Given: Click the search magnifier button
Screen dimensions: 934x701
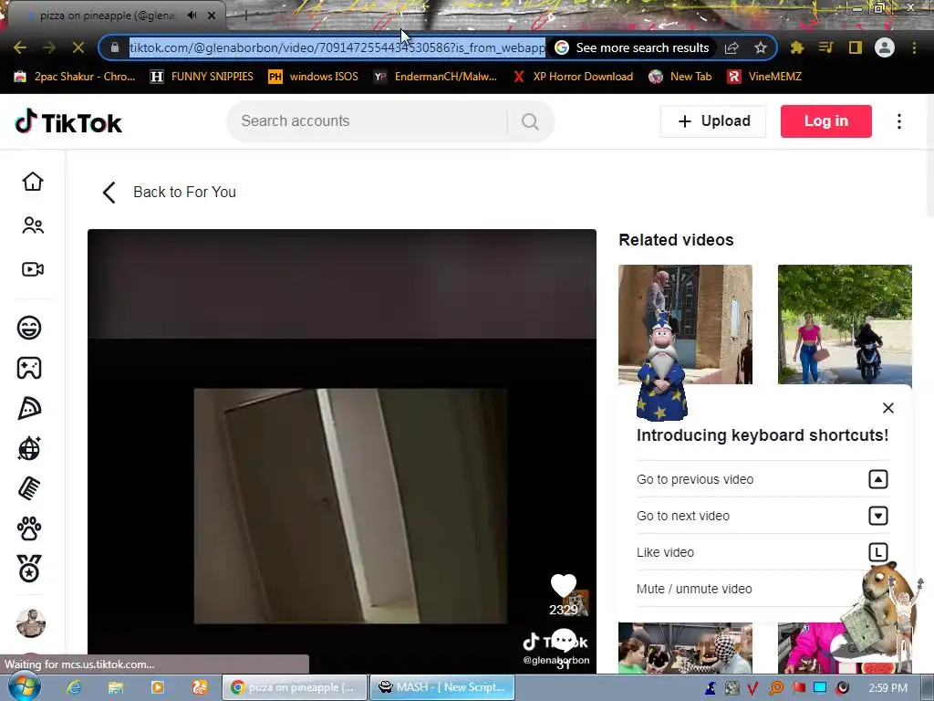Looking at the screenshot, I should click(530, 121).
